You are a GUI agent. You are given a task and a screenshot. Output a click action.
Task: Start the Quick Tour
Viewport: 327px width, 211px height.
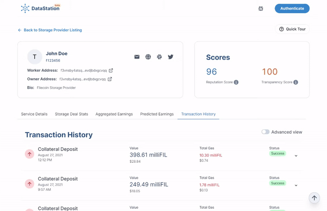292,29
